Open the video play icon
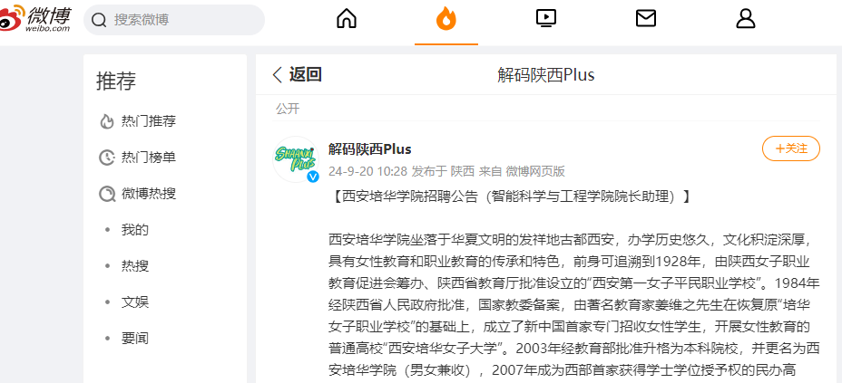 point(546,19)
